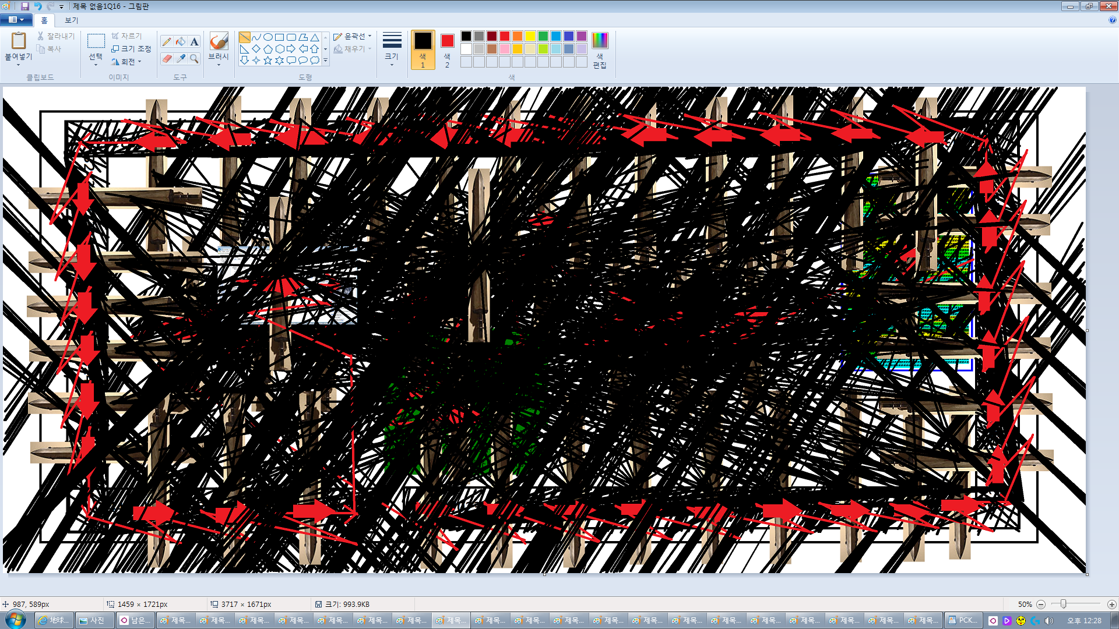
Task: Select the Eraser tool
Action: click(167, 58)
